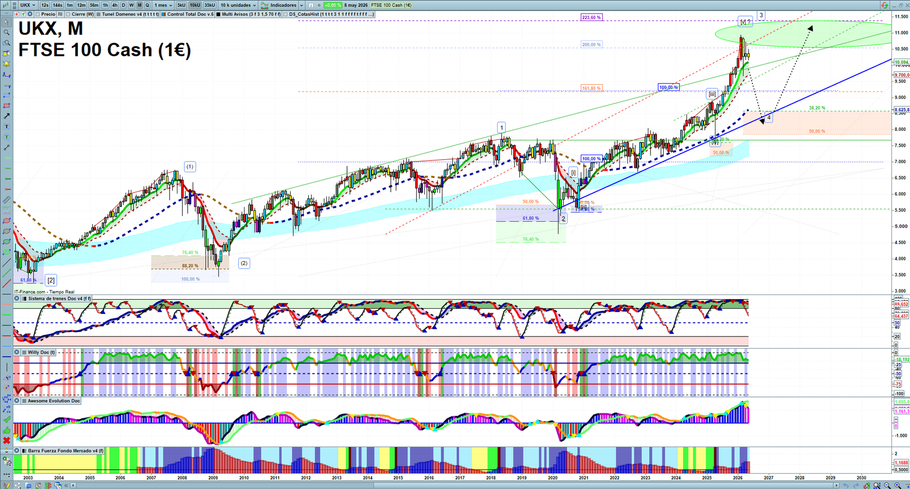Screen dimensions: 910x489
Task: Toggle the Cierre (W) checkbox
Action: 68,14
